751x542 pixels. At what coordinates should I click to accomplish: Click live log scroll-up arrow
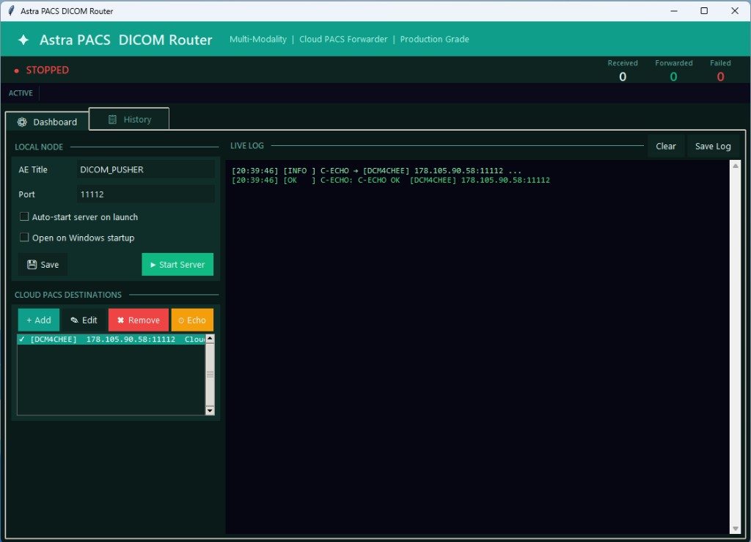click(x=735, y=166)
